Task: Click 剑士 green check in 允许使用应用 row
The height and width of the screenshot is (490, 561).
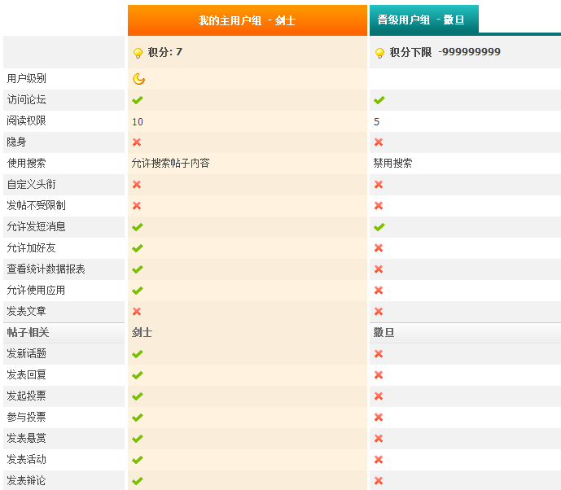Action: tap(138, 291)
